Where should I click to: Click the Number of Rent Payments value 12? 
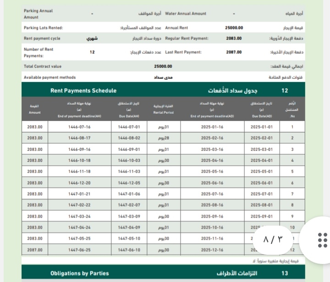click(92, 52)
